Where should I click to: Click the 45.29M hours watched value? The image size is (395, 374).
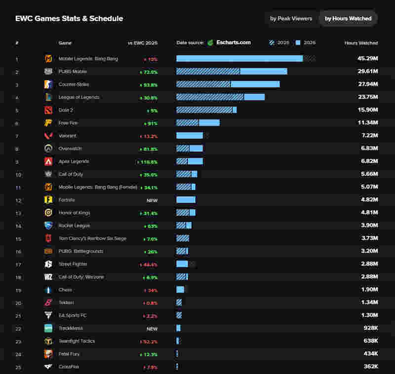point(367,58)
